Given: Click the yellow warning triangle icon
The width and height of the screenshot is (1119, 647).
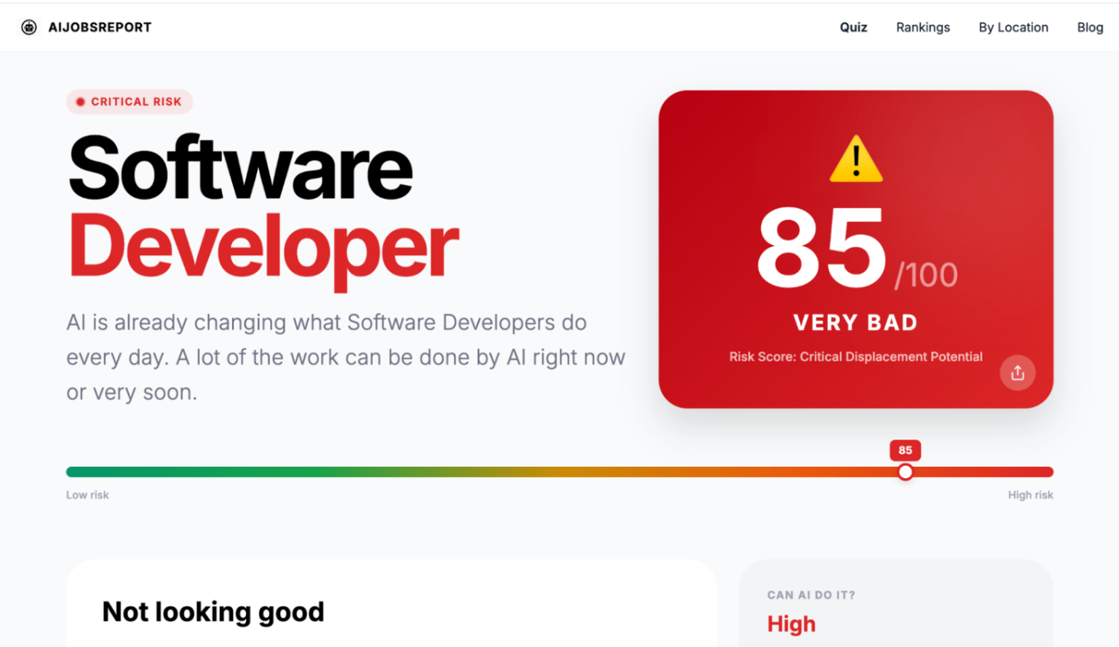Looking at the screenshot, I should pos(856,160).
